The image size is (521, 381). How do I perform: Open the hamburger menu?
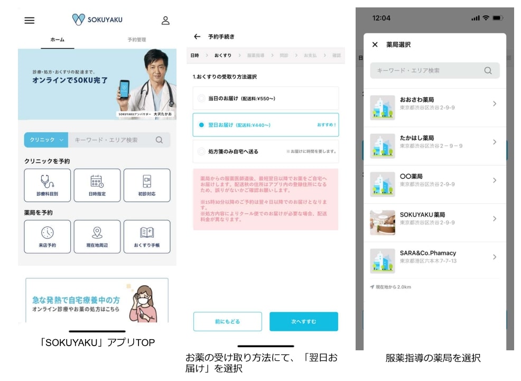29,20
